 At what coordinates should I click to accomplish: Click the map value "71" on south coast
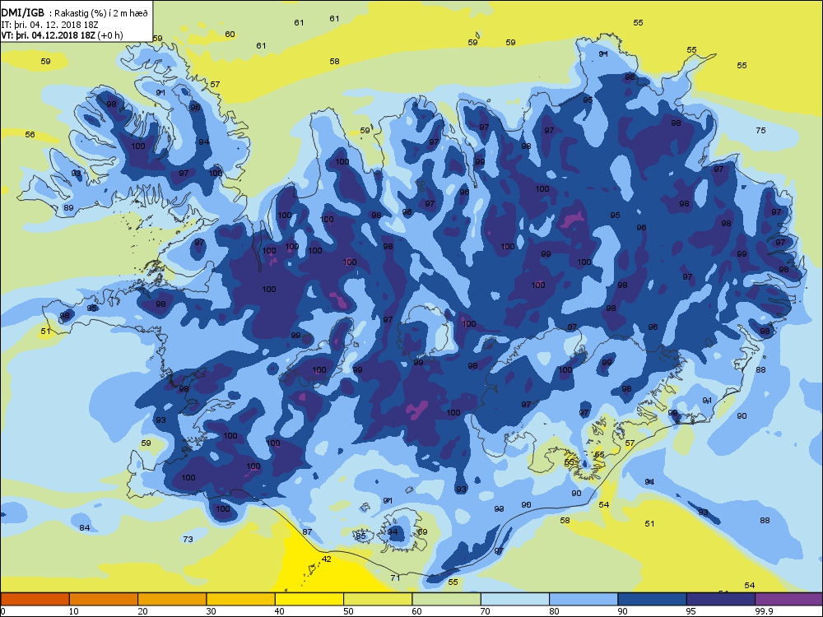[x=395, y=578]
